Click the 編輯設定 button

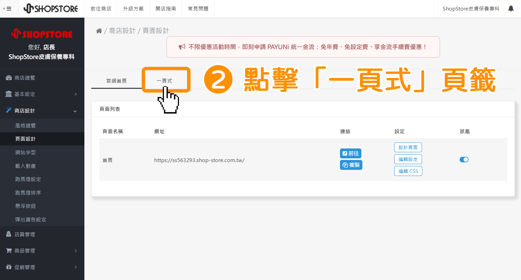tap(408, 159)
